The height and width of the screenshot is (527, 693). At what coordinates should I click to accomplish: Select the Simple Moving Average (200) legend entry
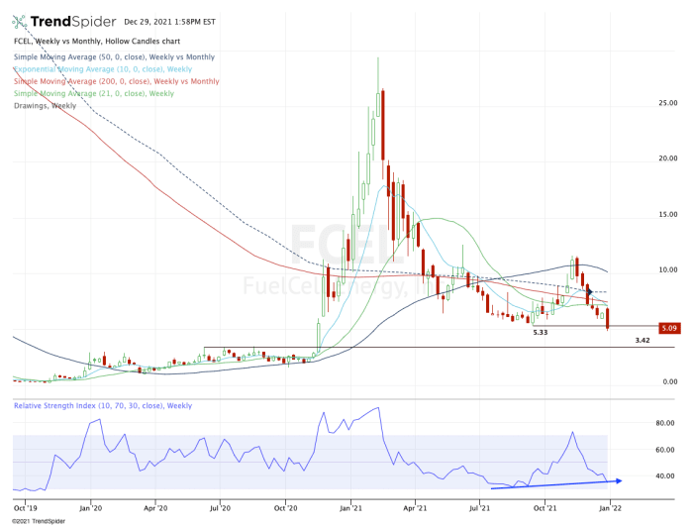coord(116,81)
